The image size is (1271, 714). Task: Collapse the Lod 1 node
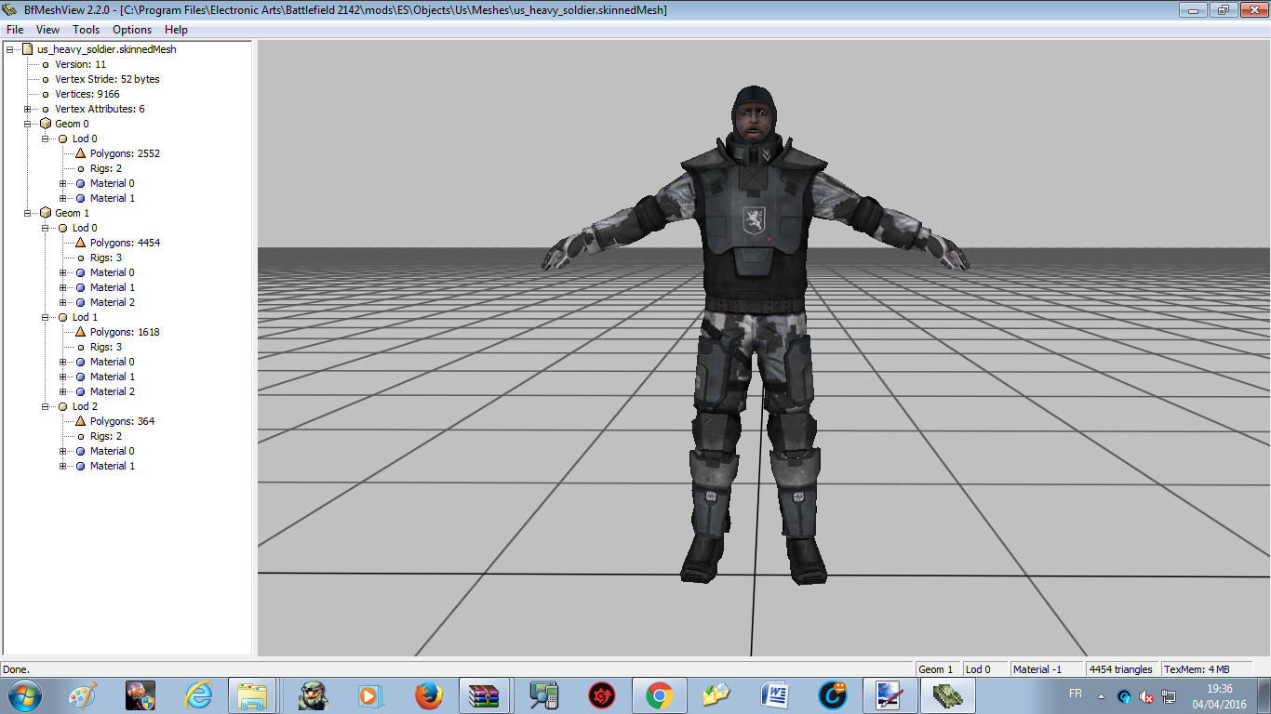point(45,317)
